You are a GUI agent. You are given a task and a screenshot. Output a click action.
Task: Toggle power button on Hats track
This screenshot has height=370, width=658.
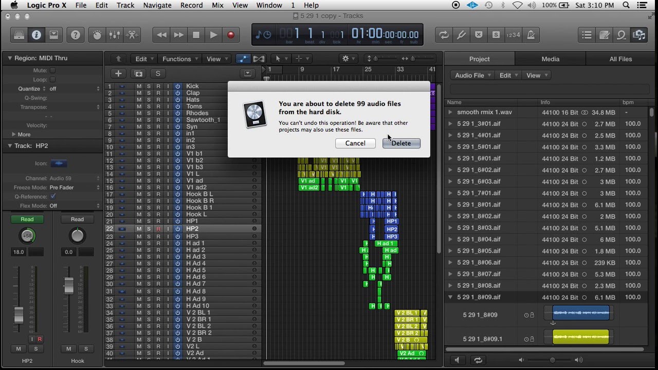pyautogui.click(x=178, y=100)
